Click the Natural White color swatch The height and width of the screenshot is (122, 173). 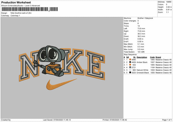[x=130, y=70]
